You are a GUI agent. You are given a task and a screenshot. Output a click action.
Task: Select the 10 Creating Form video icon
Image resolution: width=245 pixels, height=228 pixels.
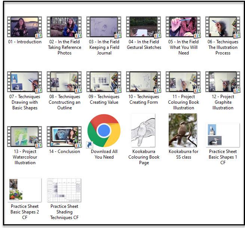pyautogui.click(x=144, y=82)
